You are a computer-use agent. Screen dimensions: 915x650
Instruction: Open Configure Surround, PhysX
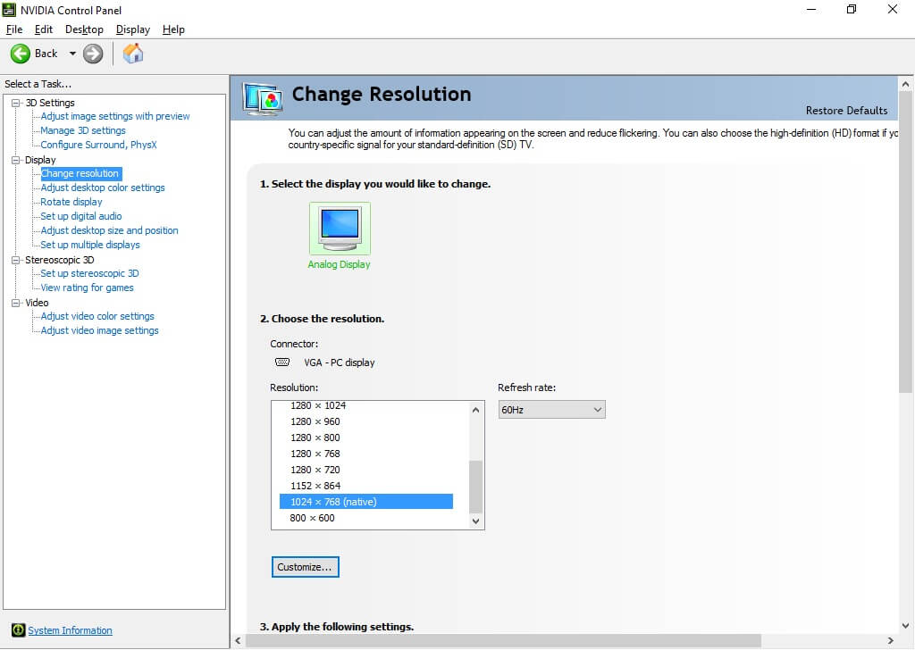pos(98,145)
